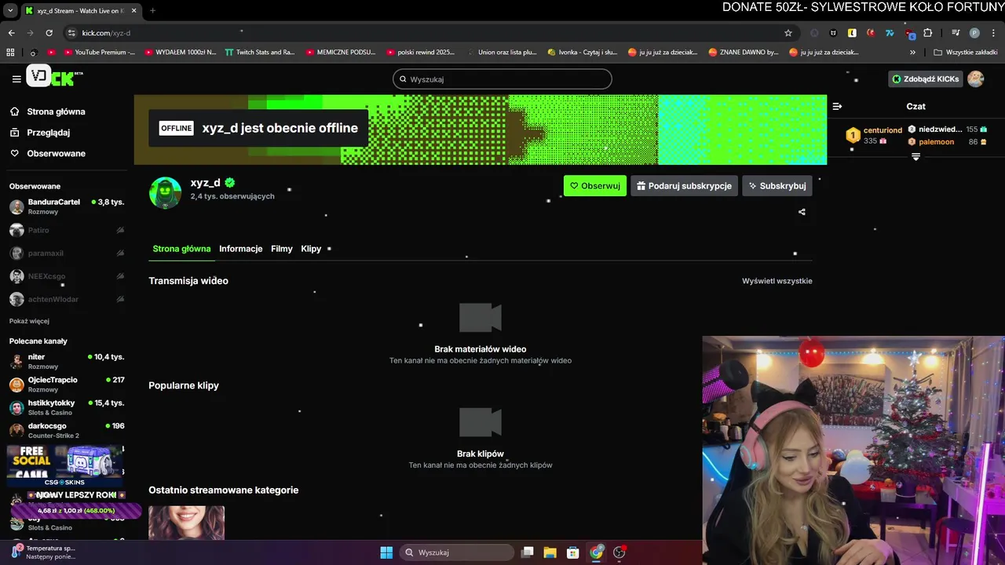The height and width of the screenshot is (565, 1005).
Task: Open Ivonka - Czytaj i słu... bookmark
Action: (x=583, y=53)
